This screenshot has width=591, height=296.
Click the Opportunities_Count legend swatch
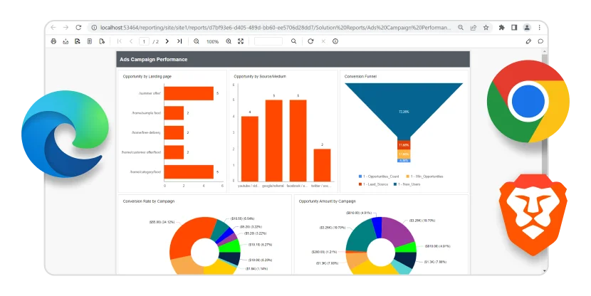[x=360, y=176]
